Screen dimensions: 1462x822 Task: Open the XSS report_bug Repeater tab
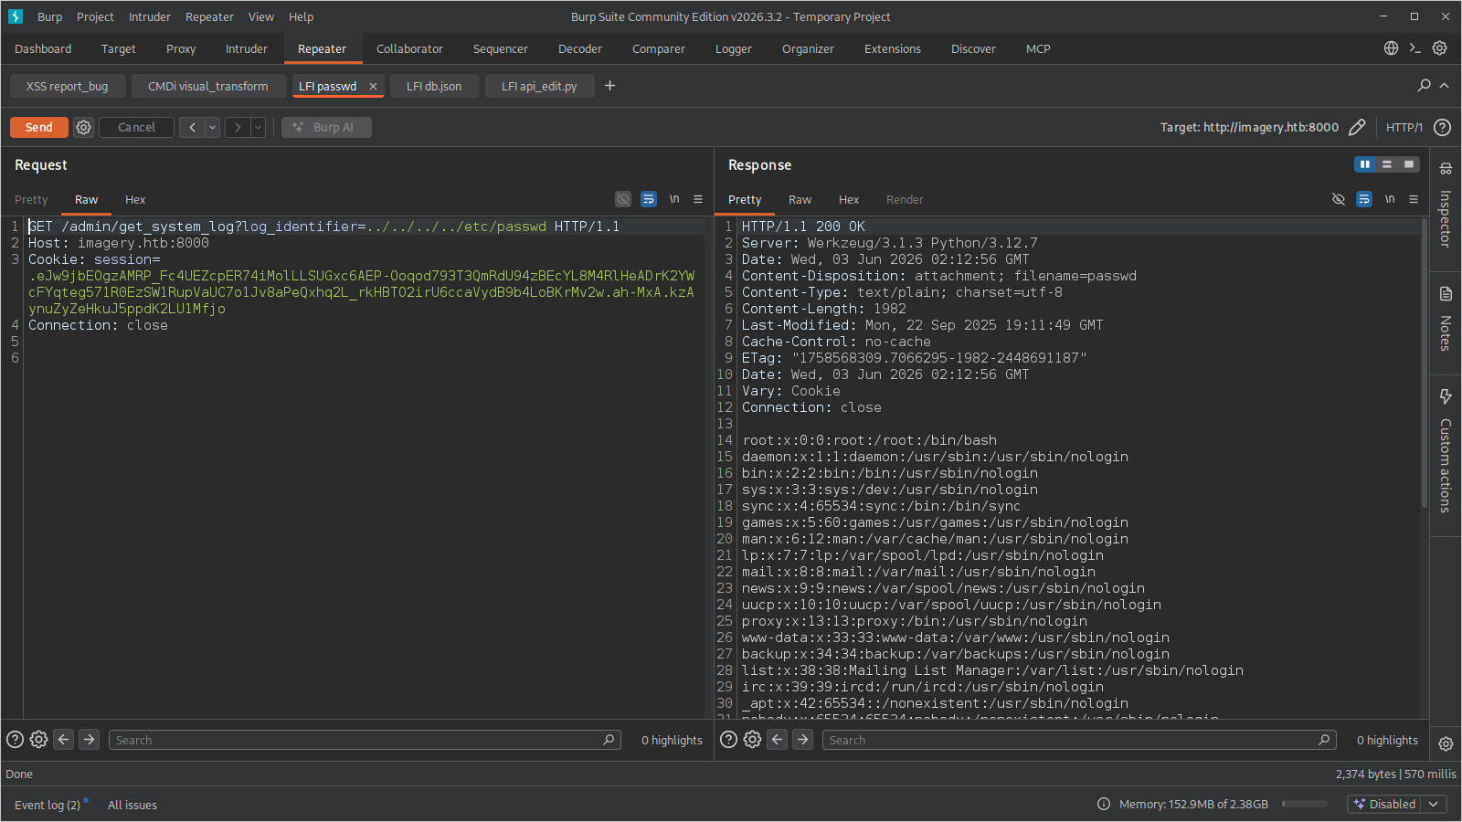click(x=67, y=86)
